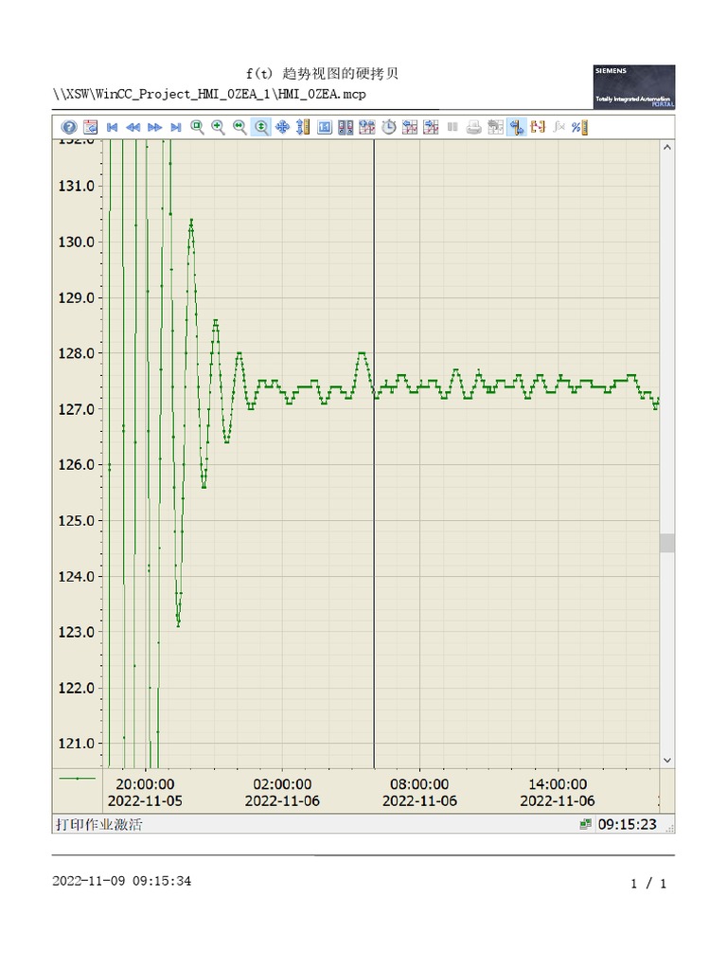Go to previous data record
The height and width of the screenshot is (970, 727).
pyautogui.click(x=133, y=128)
